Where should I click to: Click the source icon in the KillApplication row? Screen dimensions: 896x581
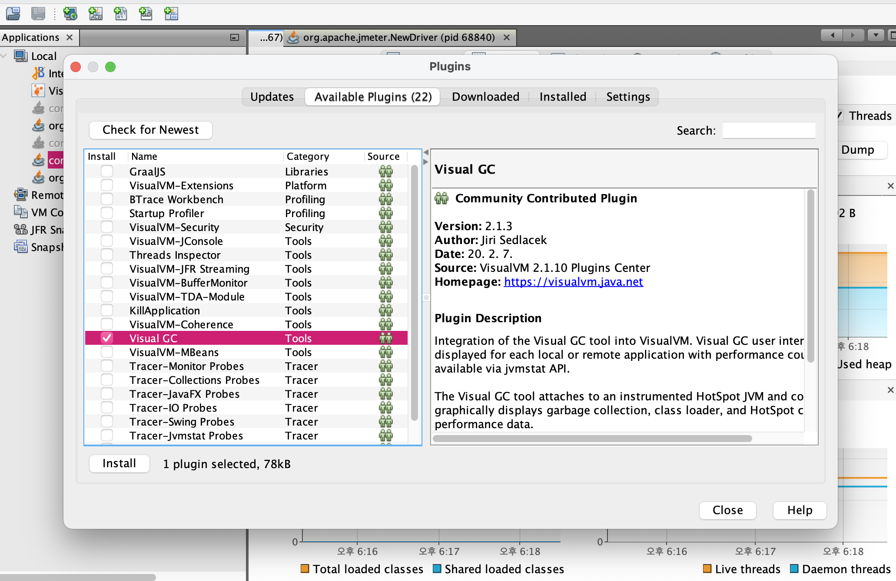click(385, 310)
